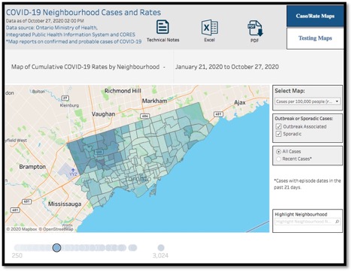Select the All Cases radio button

(x=278, y=152)
